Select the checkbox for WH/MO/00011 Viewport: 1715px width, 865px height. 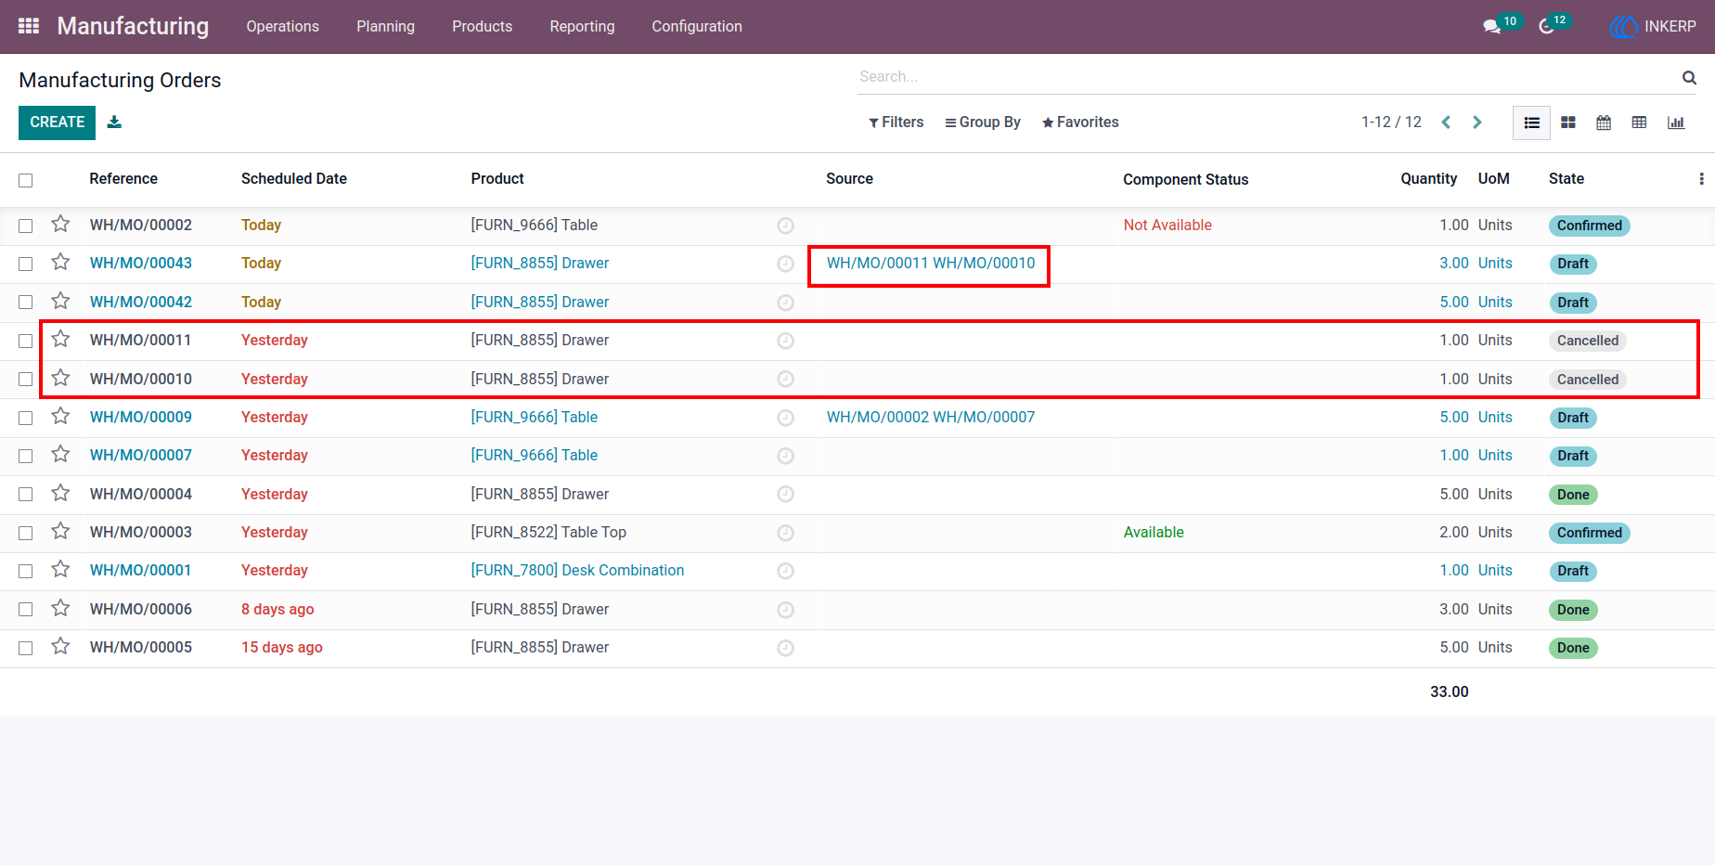(26, 341)
